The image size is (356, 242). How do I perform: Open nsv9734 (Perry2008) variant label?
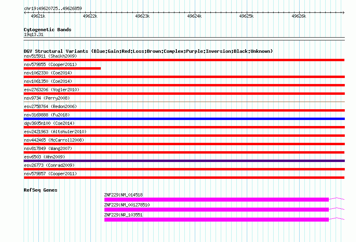tap(47, 98)
